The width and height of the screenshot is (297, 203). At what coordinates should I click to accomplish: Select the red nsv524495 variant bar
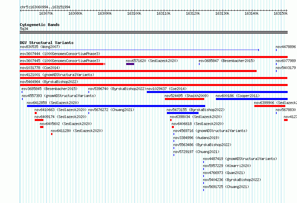tap(185, 99)
